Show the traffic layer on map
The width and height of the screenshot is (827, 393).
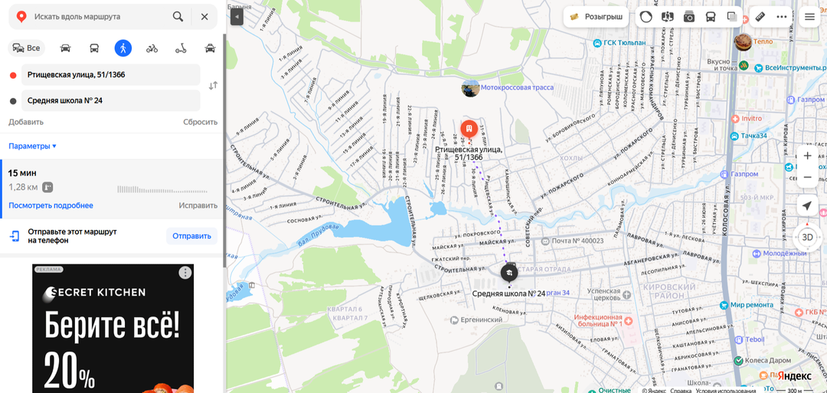[x=646, y=17]
